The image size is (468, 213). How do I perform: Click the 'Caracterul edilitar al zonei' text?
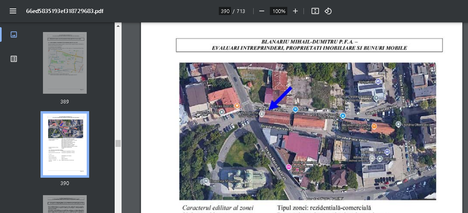[x=218, y=208]
